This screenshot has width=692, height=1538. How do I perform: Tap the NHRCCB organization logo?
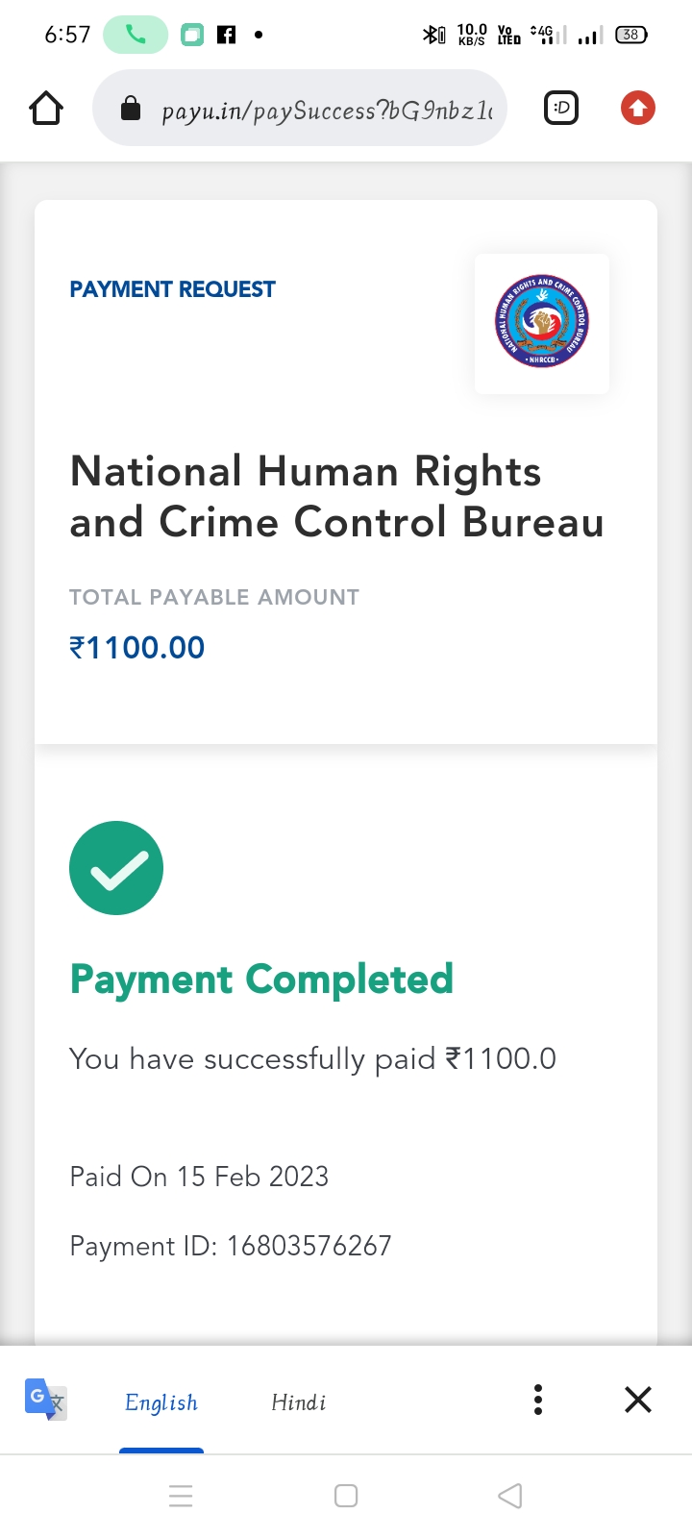click(x=542, y=323)
